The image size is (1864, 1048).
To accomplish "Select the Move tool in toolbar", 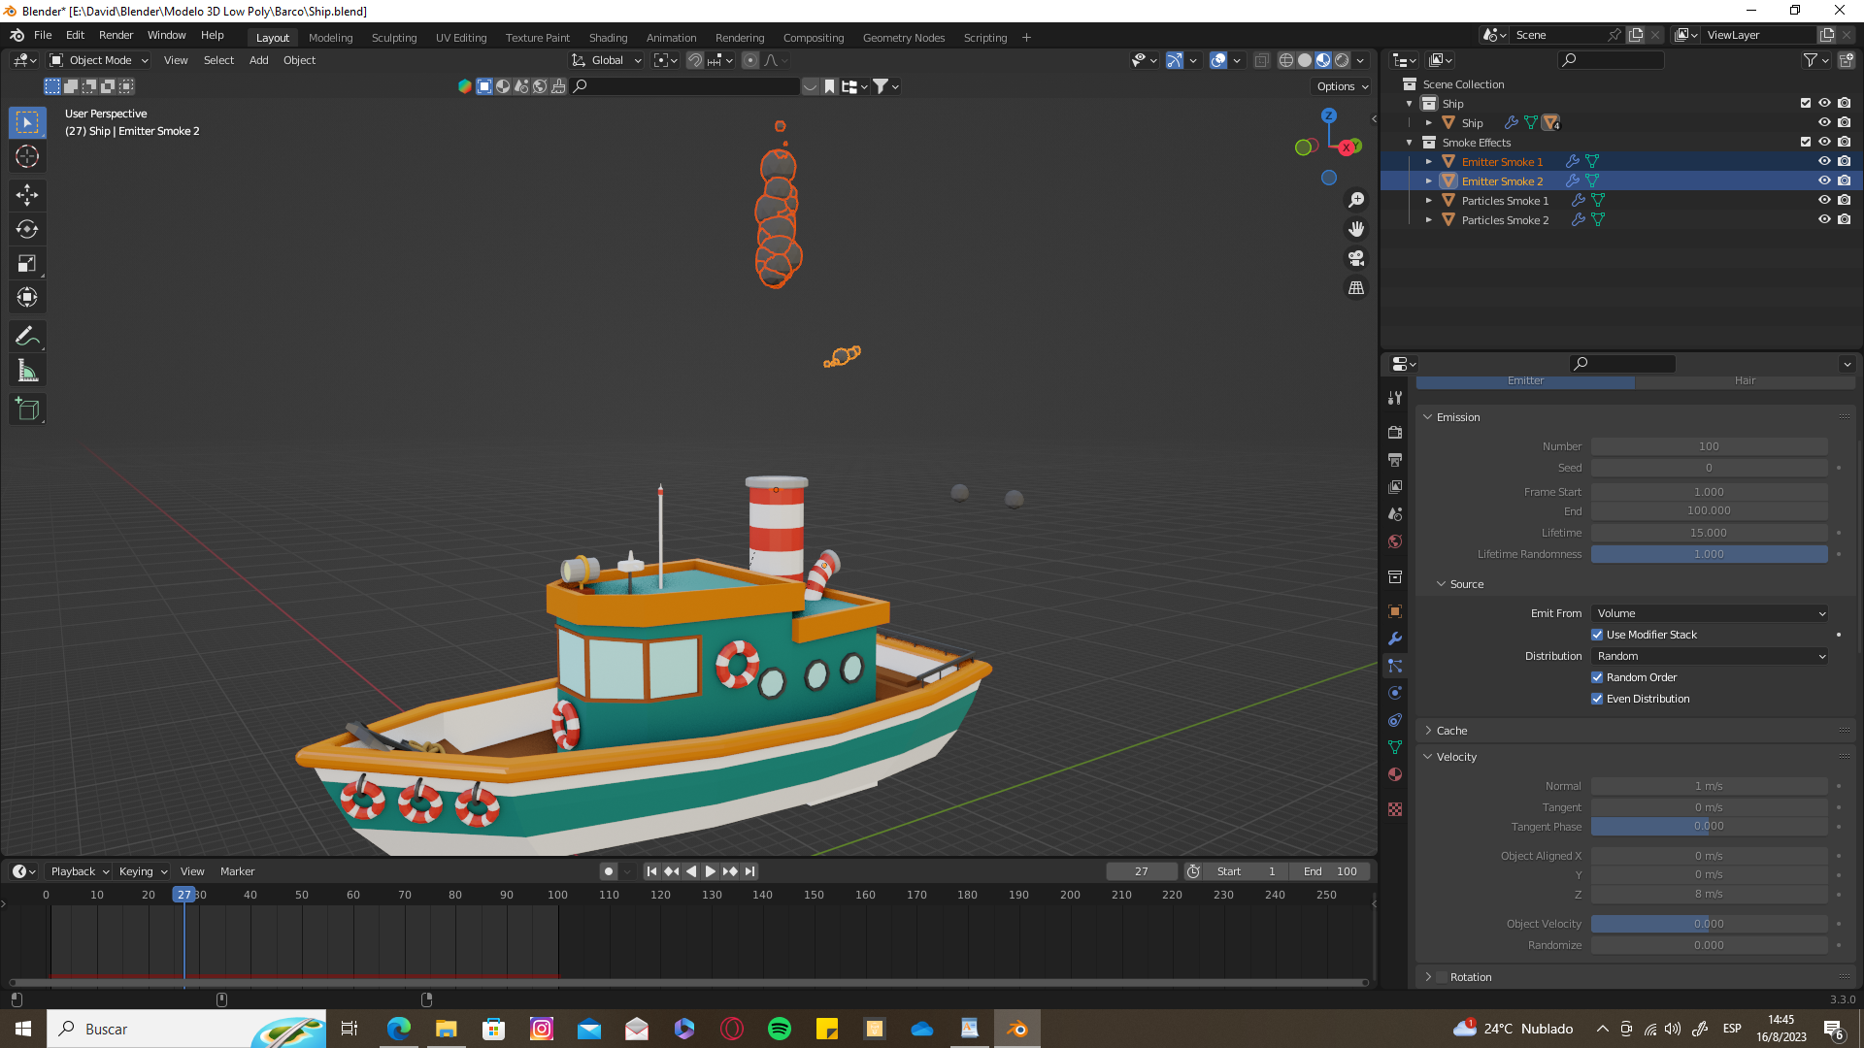I will click(27, 195).
